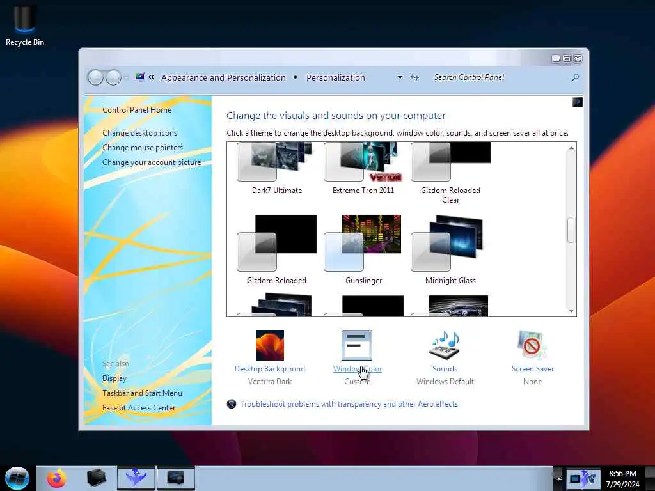655x491 pixels.
Task: Click the Screen Saver text link
Action: point(533,369)
